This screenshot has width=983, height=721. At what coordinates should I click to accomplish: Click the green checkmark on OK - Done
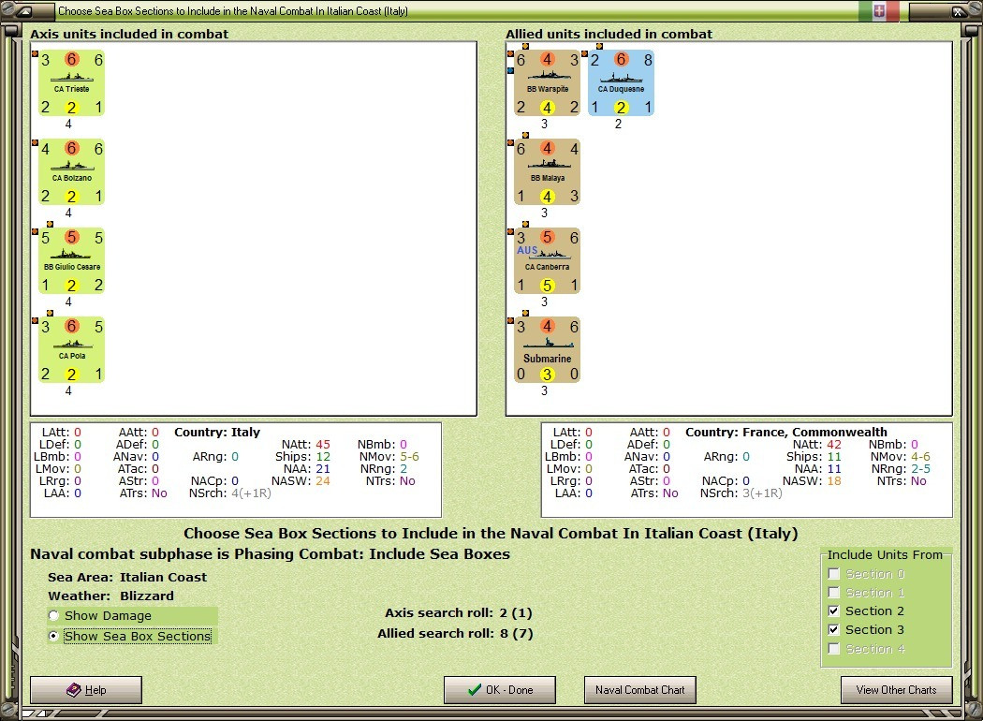pyautogui.click(x=475, y=690)
